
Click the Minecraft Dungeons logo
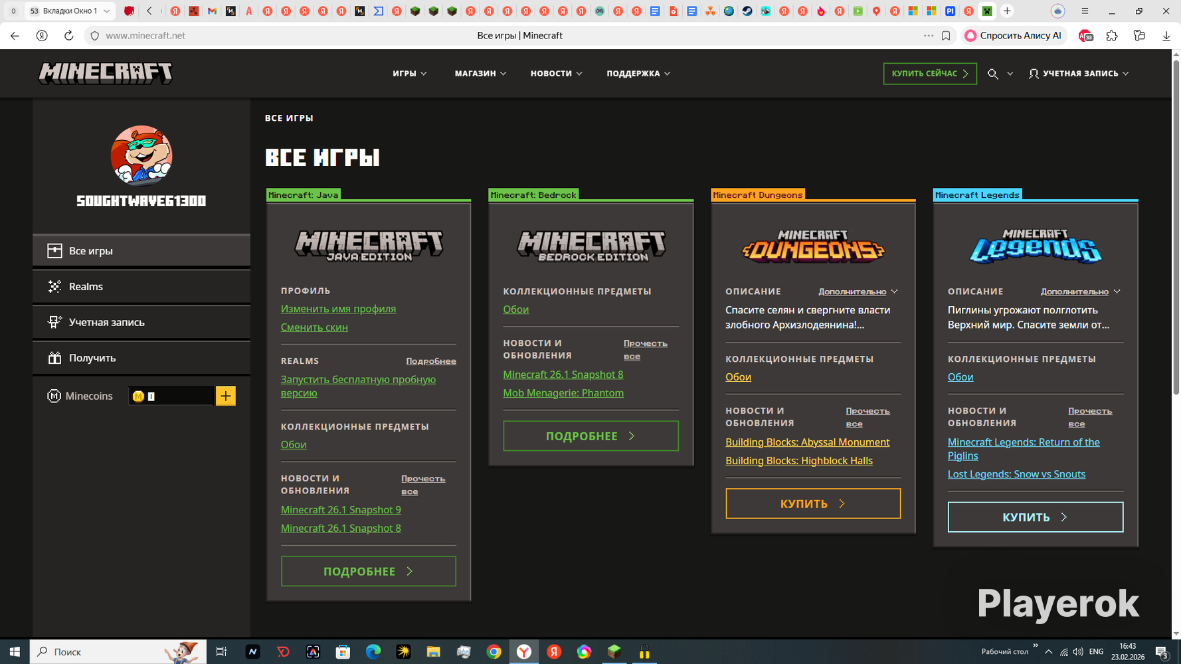[x=813, y=246]
